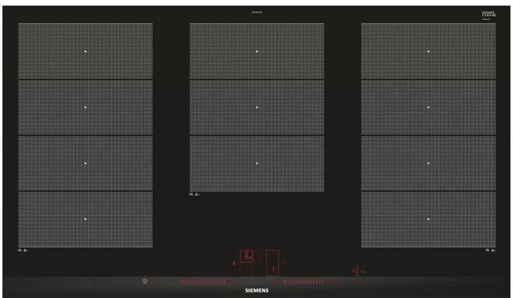Tap the timer display showing 12

tap(356, 270)
